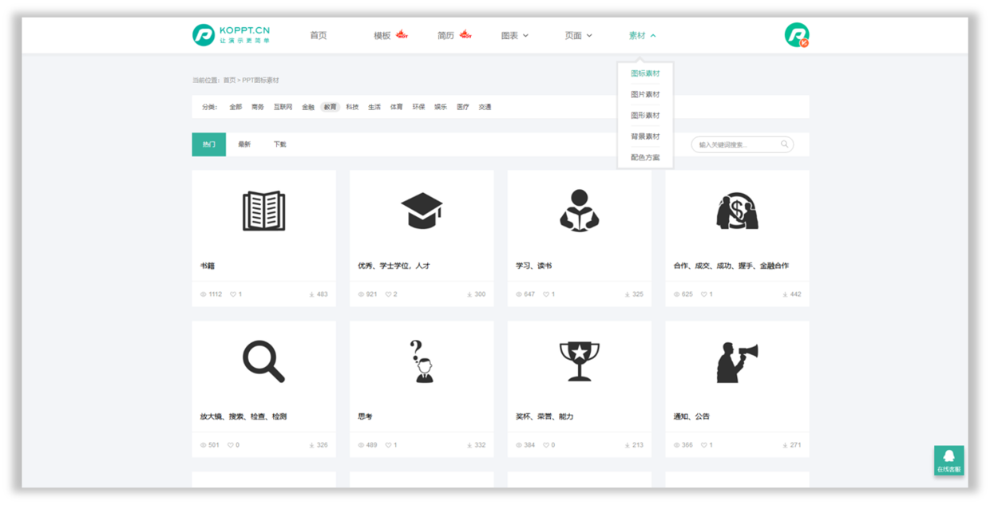Filter by category 教育
This screenshot has width=990, height=505.
pos(330,107)
